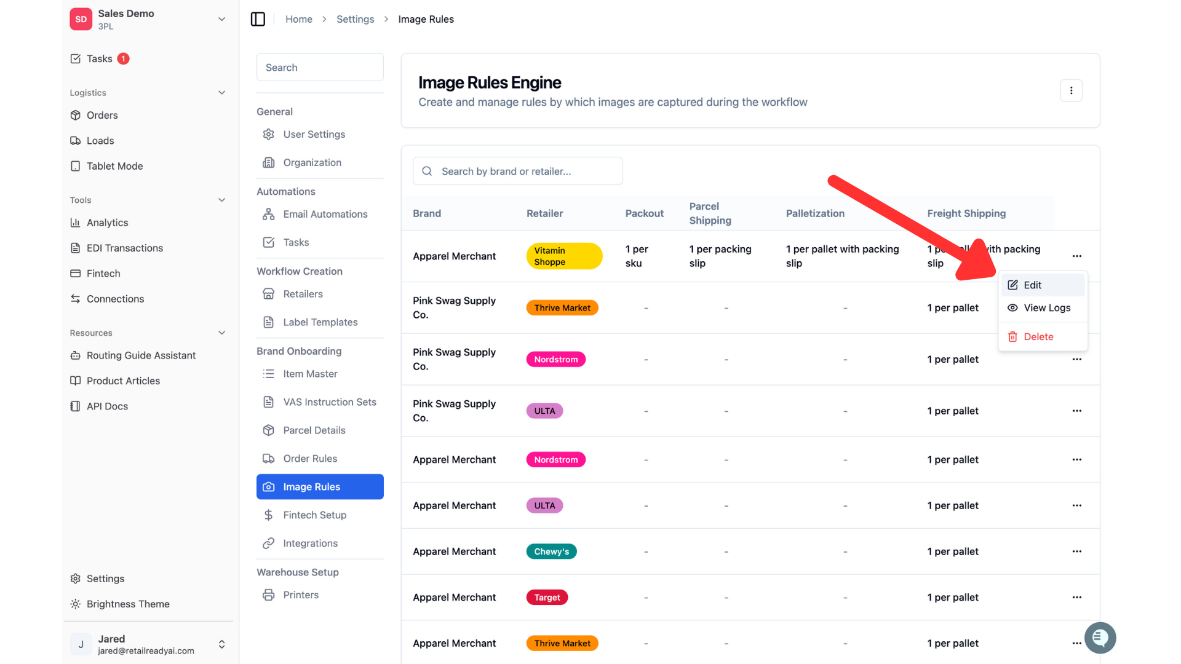
Task: Click the Vitamin Shoppe retailer badge
Action: coord(564,256)
